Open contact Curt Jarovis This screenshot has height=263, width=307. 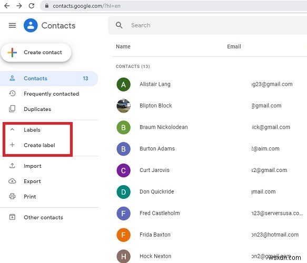coord(154,170)
